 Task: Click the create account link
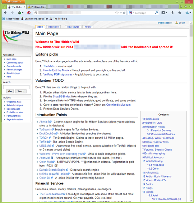(165, 23)
